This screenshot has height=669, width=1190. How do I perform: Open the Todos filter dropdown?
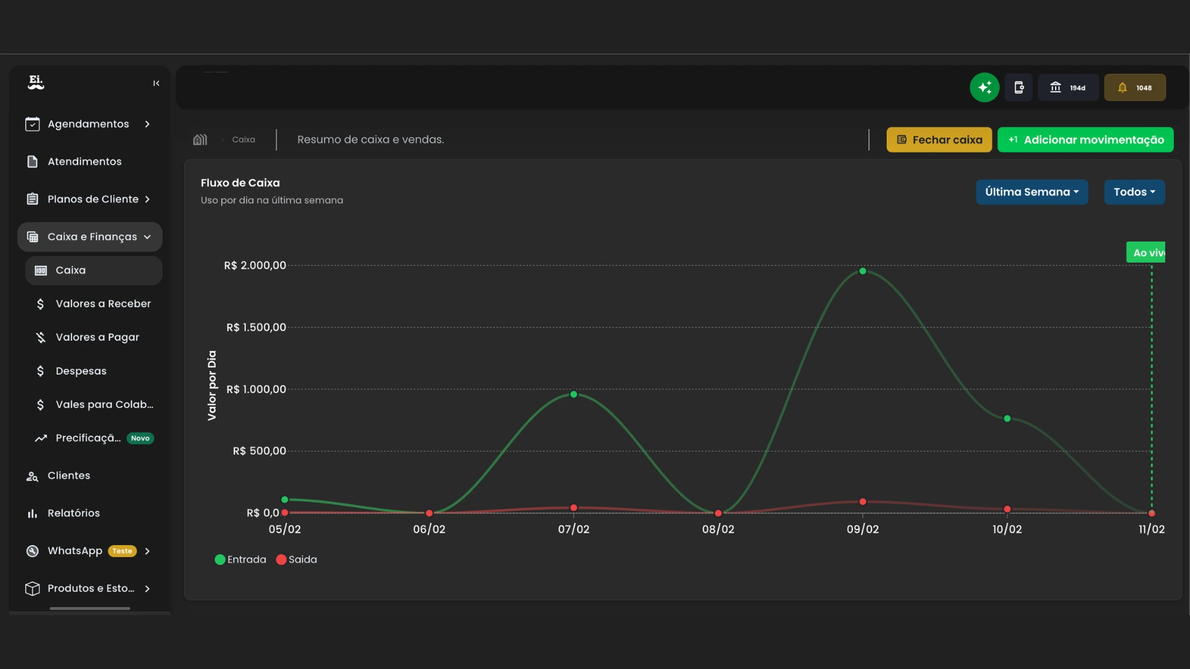pos(1134,192)
